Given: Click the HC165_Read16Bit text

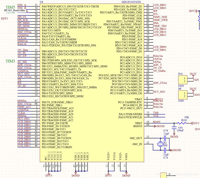Looking at the screenshot, I should (14, 10).
